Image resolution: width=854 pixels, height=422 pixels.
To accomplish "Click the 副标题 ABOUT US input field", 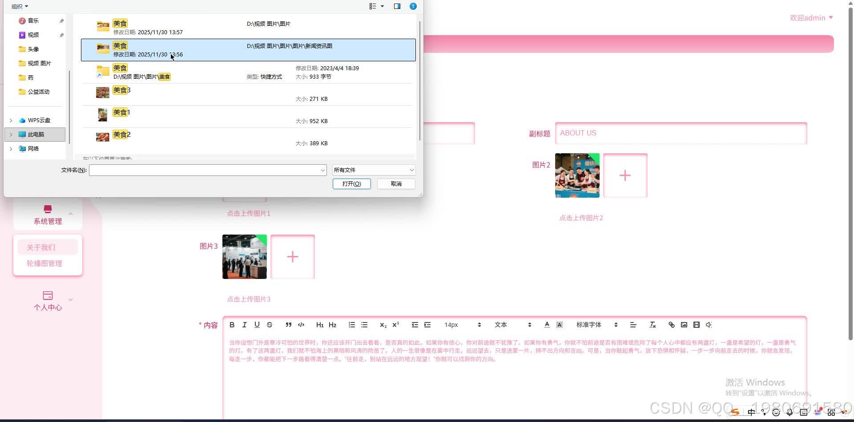I will click(681, 133).
